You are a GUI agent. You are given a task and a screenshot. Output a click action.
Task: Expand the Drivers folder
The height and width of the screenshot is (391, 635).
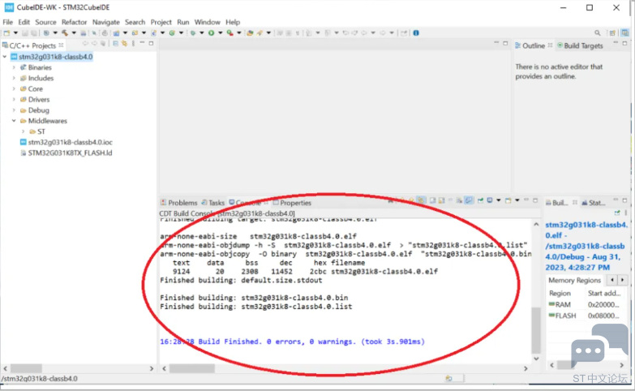click(14, 99)
